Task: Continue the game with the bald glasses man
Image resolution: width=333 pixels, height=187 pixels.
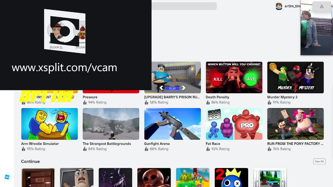Action: coord(77,178)
